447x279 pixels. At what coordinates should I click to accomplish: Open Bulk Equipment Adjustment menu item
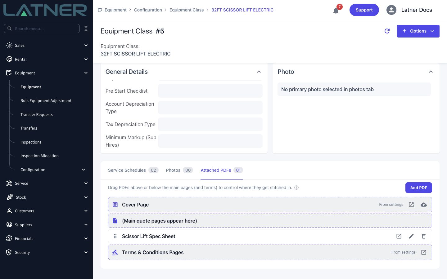click(x=46, y=100)
